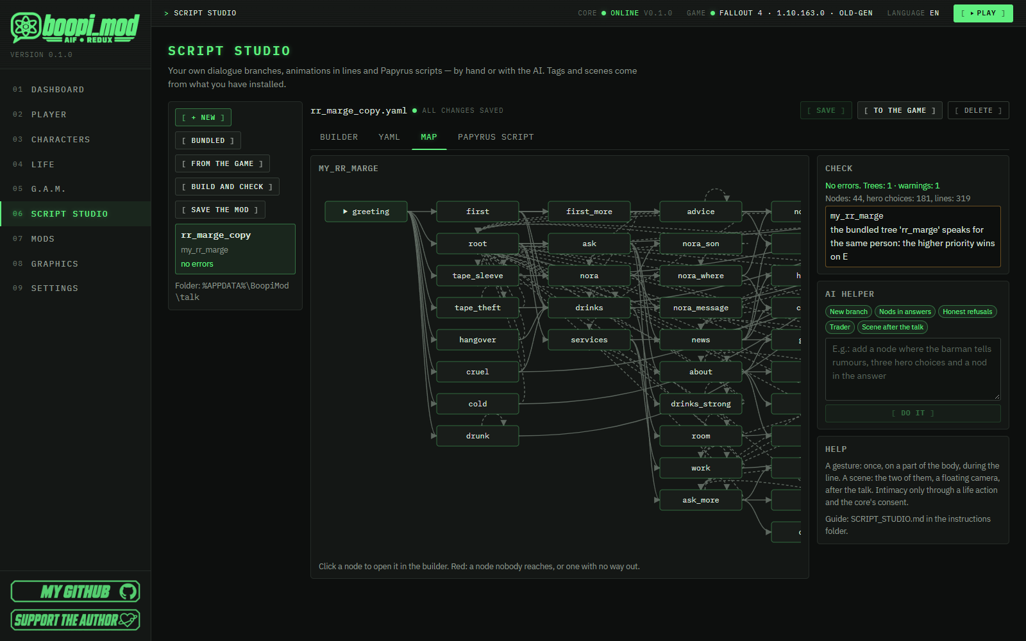Image resolution: width=1026 pixels, height=641 pixels.
Task: Open the ask_more node
Action: tap(701, 500)
